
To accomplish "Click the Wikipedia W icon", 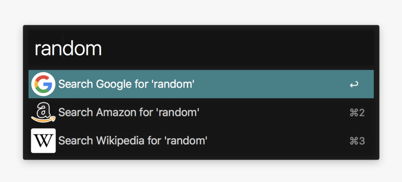I will [x=43, y=141].
